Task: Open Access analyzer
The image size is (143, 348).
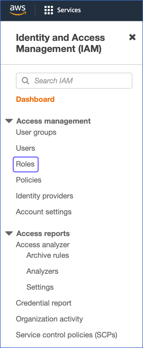Action: (x=43, y=245)
